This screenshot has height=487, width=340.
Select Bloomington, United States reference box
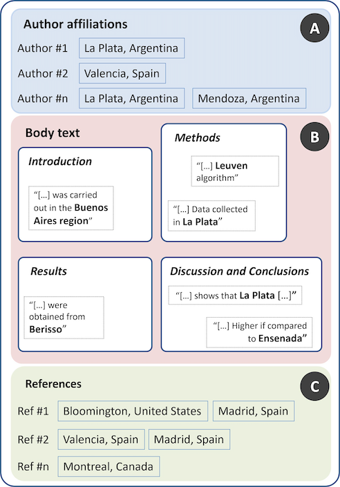(133, 411)
